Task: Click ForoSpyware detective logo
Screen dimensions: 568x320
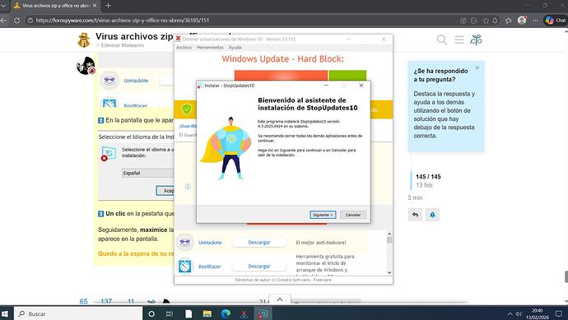Action: tap(84, 39)
